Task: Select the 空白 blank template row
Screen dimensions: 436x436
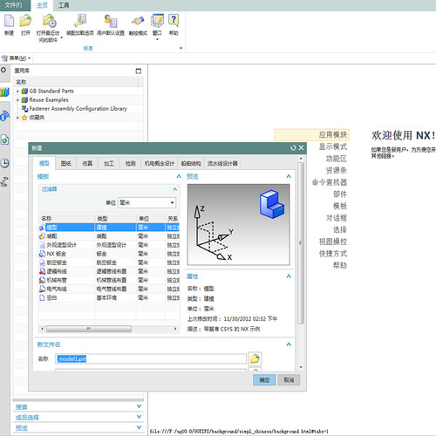Action: (109, 297)
